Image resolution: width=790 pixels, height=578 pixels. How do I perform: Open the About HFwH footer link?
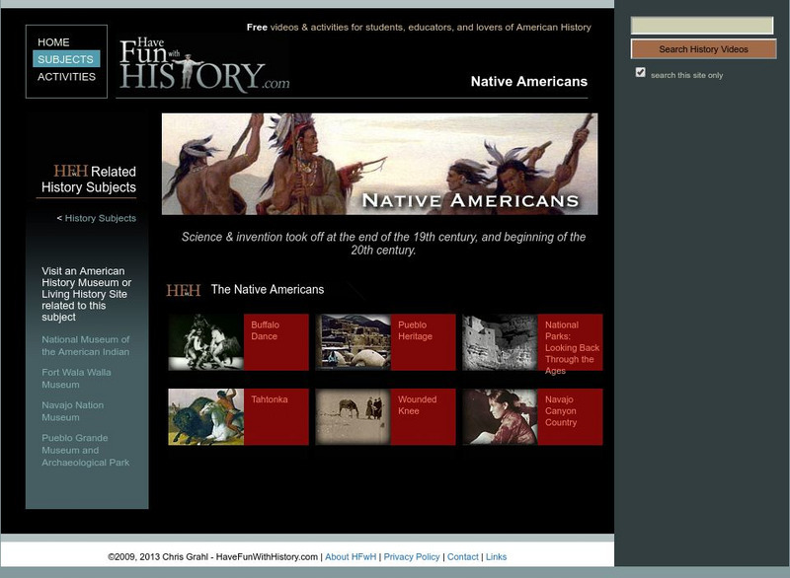tap(351, 557)
